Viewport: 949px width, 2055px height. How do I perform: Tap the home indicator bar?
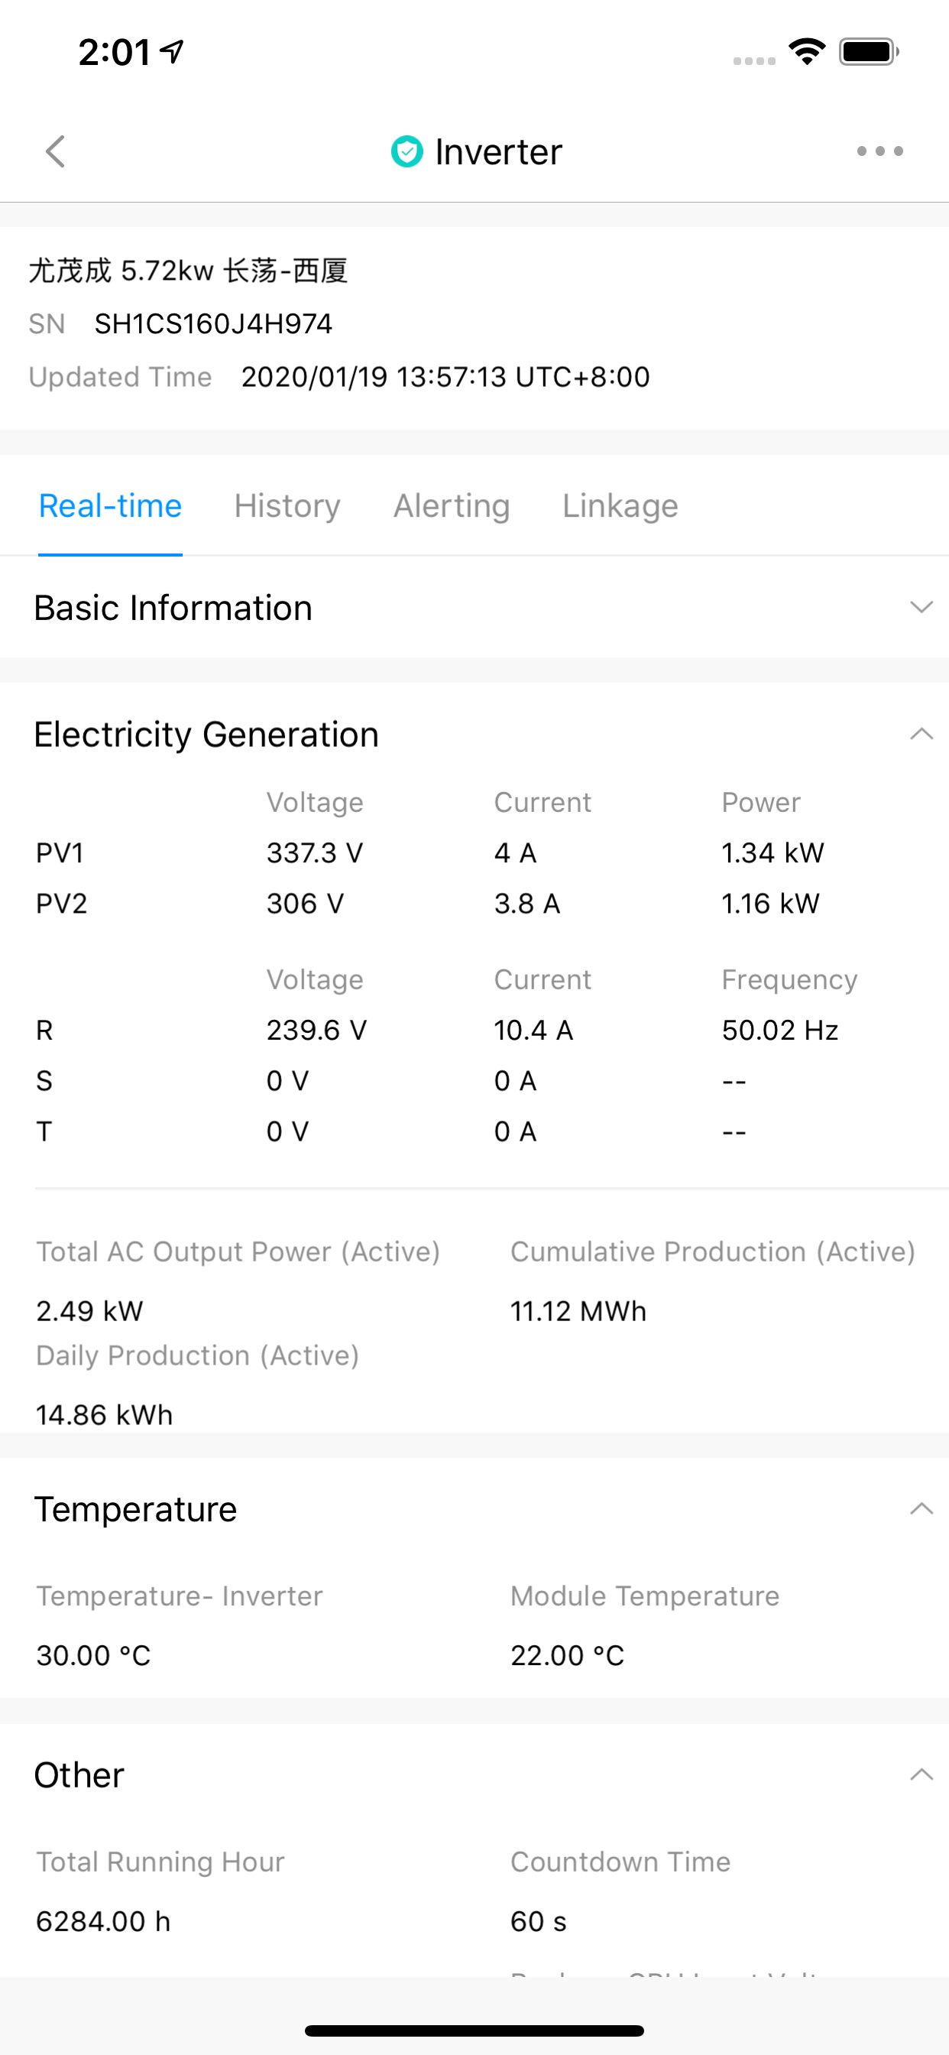click(474, 2031)
